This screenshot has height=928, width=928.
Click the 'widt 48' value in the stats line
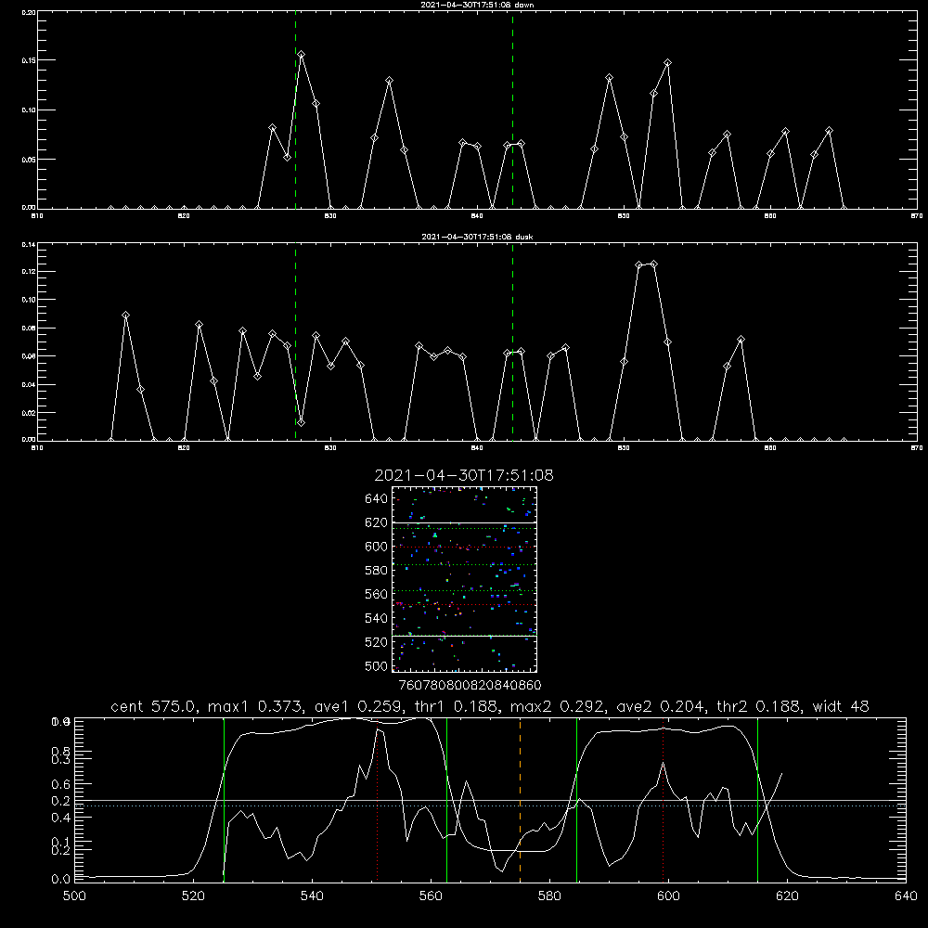click(841, 706)
